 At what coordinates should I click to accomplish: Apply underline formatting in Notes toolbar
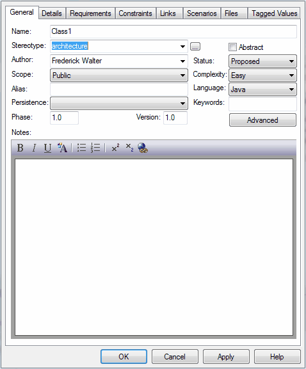click(x=47, y=148)
